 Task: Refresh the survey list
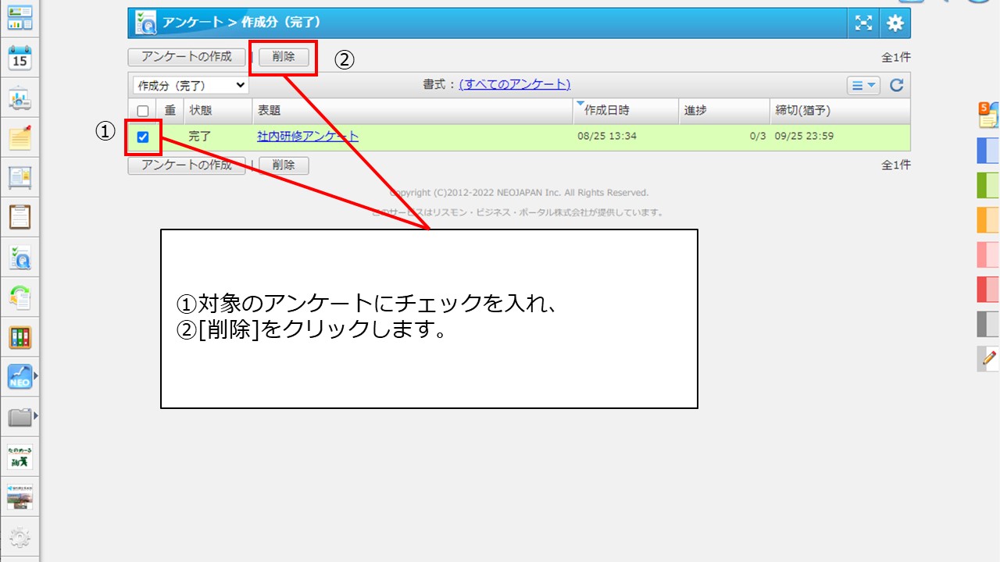897,85
